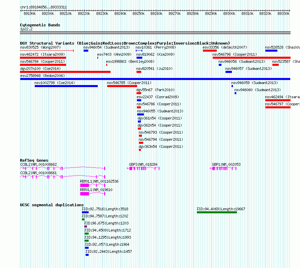Click the 89300k ruler position
The height and width of the screenshot is (268, 300).
229,14
